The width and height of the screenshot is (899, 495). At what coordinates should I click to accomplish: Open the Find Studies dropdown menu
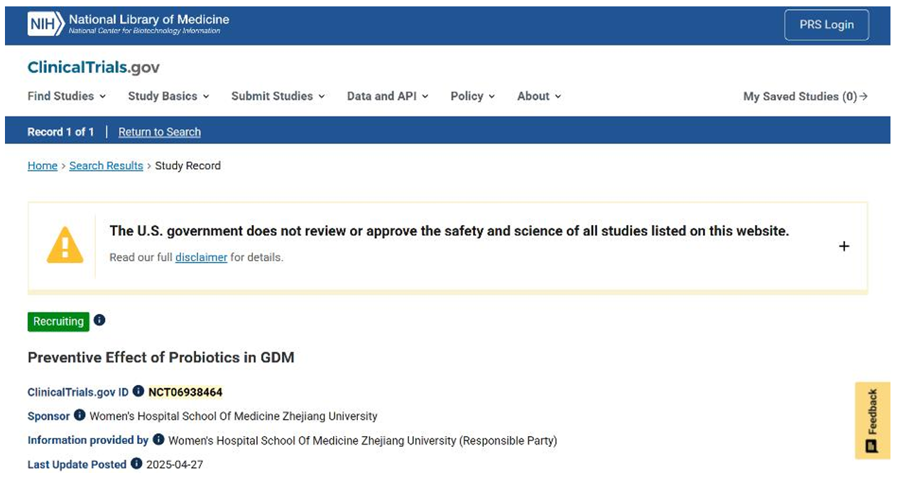[67, 96]
